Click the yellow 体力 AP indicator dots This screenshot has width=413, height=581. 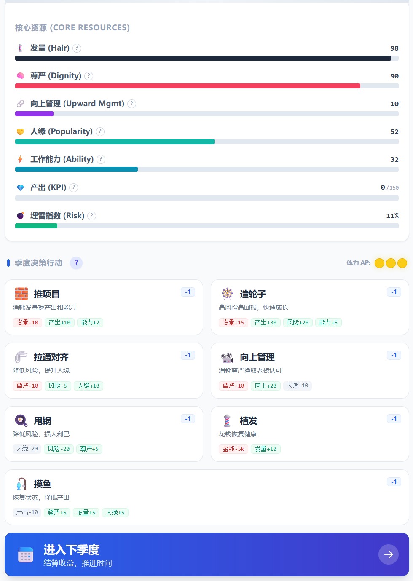(x=391, y=263)
